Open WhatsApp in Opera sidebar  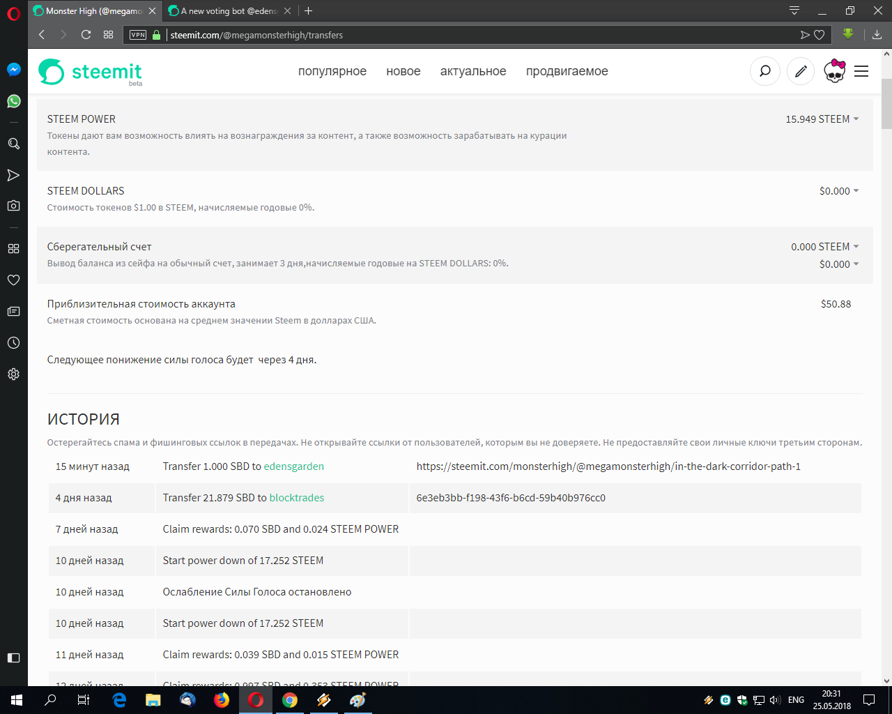tap(13, 101)
